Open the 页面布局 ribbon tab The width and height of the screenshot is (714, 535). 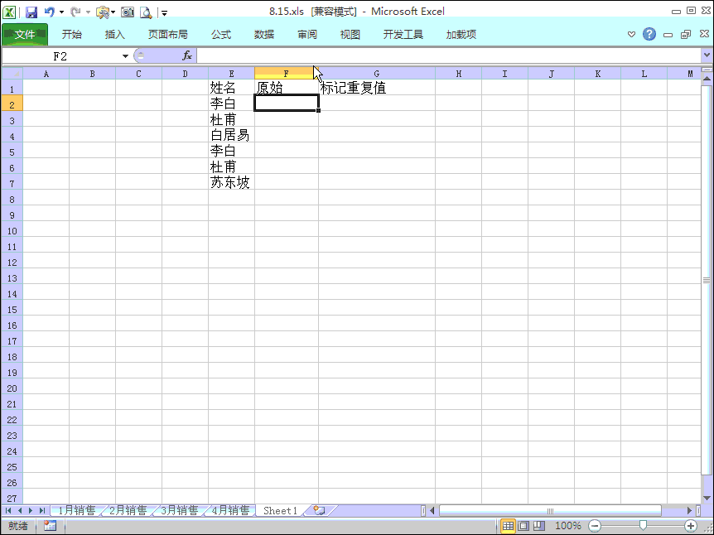point(167,34)
